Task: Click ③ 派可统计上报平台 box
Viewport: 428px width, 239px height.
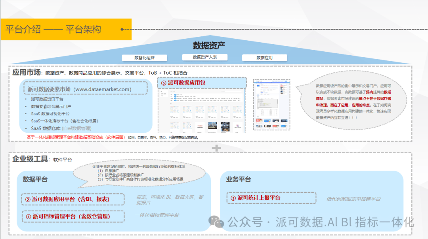Action: 271,198
